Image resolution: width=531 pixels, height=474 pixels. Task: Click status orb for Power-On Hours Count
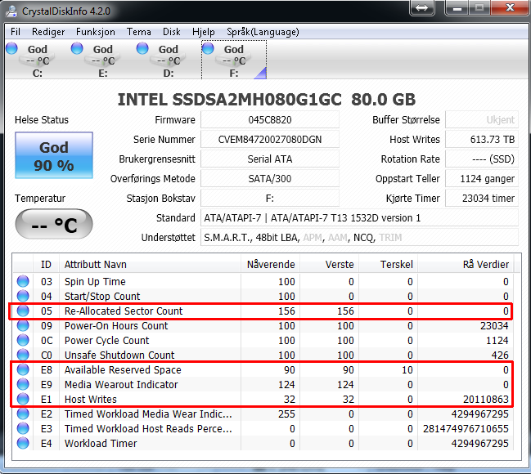(23, 325)
